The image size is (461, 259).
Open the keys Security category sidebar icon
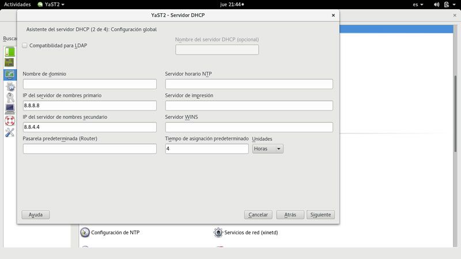(x=10, y=97)
